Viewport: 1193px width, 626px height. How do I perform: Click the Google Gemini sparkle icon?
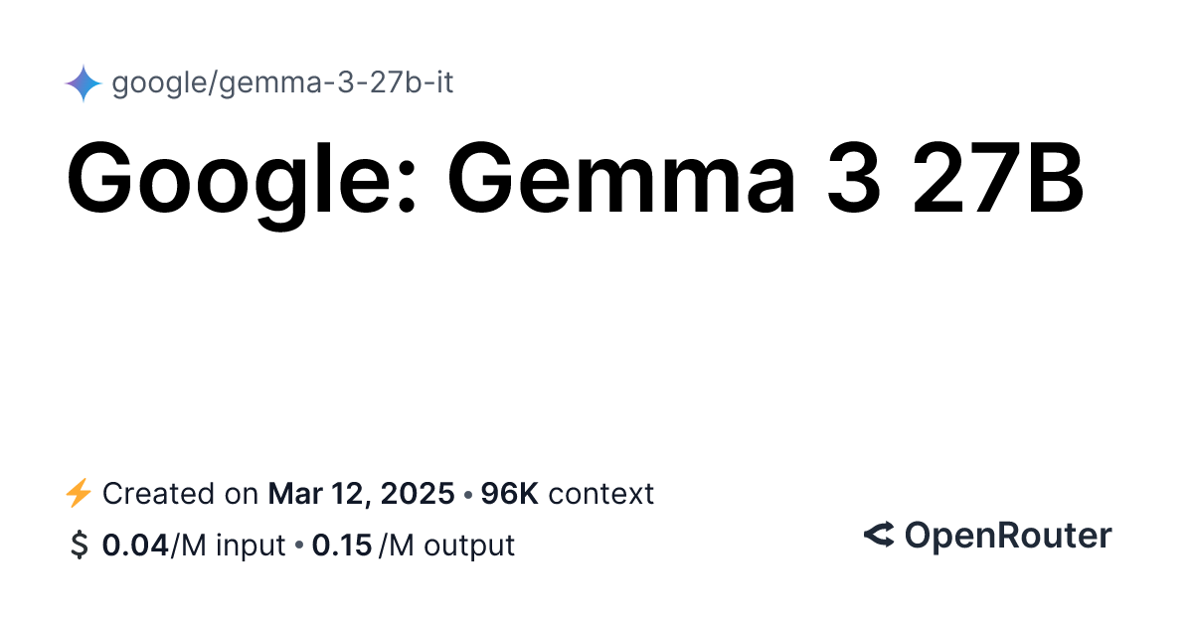84,83
